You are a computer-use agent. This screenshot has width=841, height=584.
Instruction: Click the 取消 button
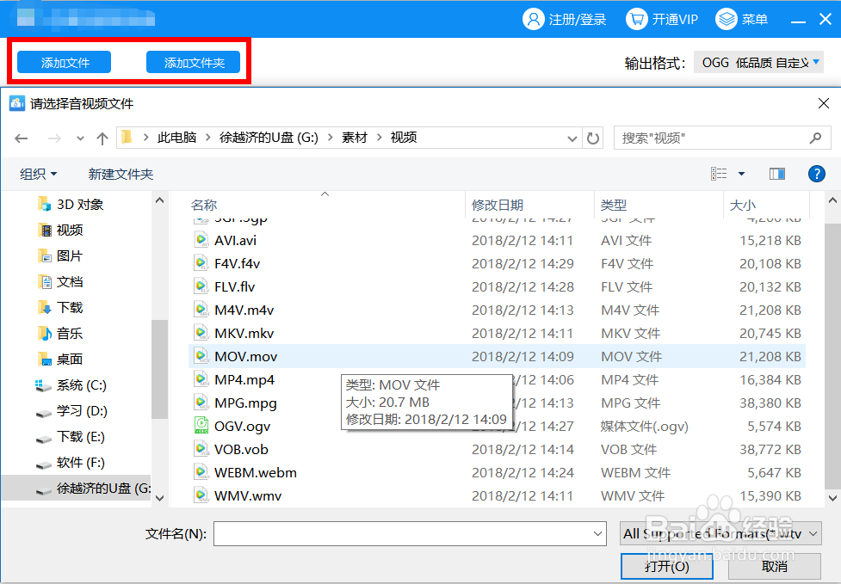pyautogui.click(x=774, y=566)
